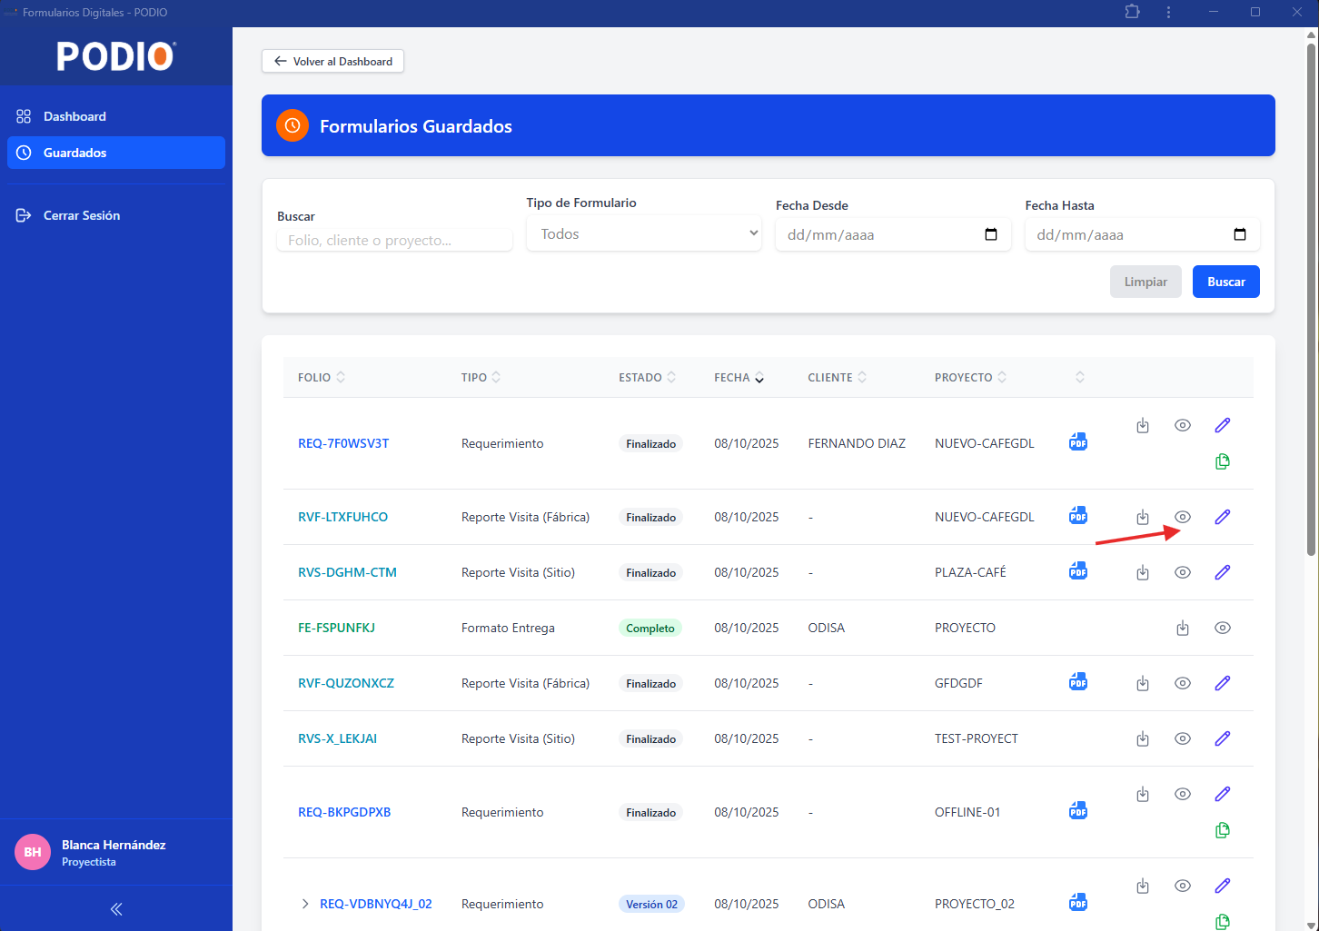Edit the RVS-X_LEKJAI form with pencil
This screenshot has height=931, width=1319.
(x=1223, y=738)
